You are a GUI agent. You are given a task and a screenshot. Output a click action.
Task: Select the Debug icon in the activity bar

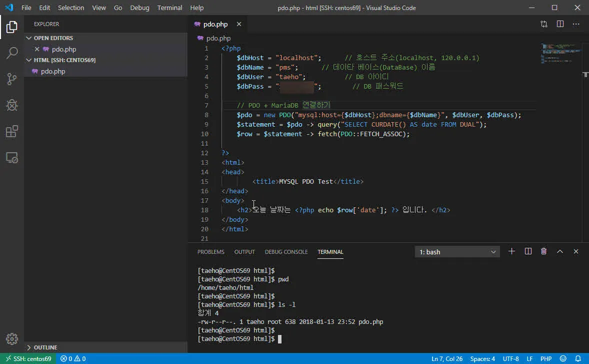tap(11, 105)
